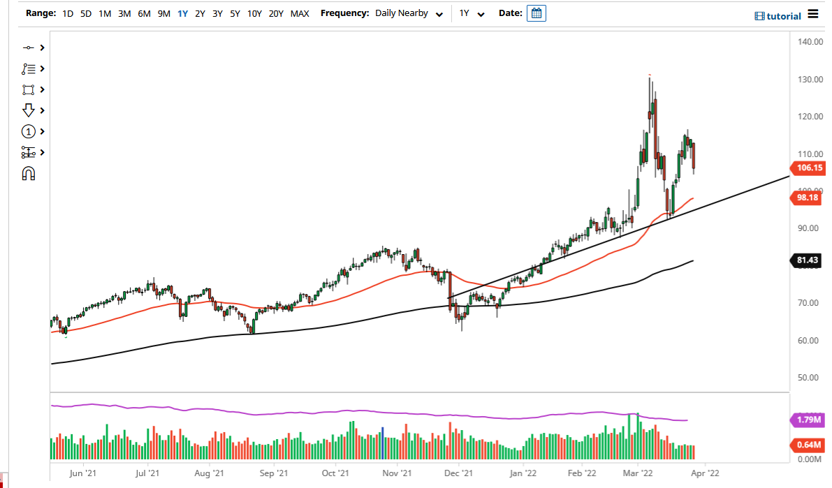Expand the Fibonacci tool options arrow
This screenshot has height=488, width=832.
[x=42, y=69]
